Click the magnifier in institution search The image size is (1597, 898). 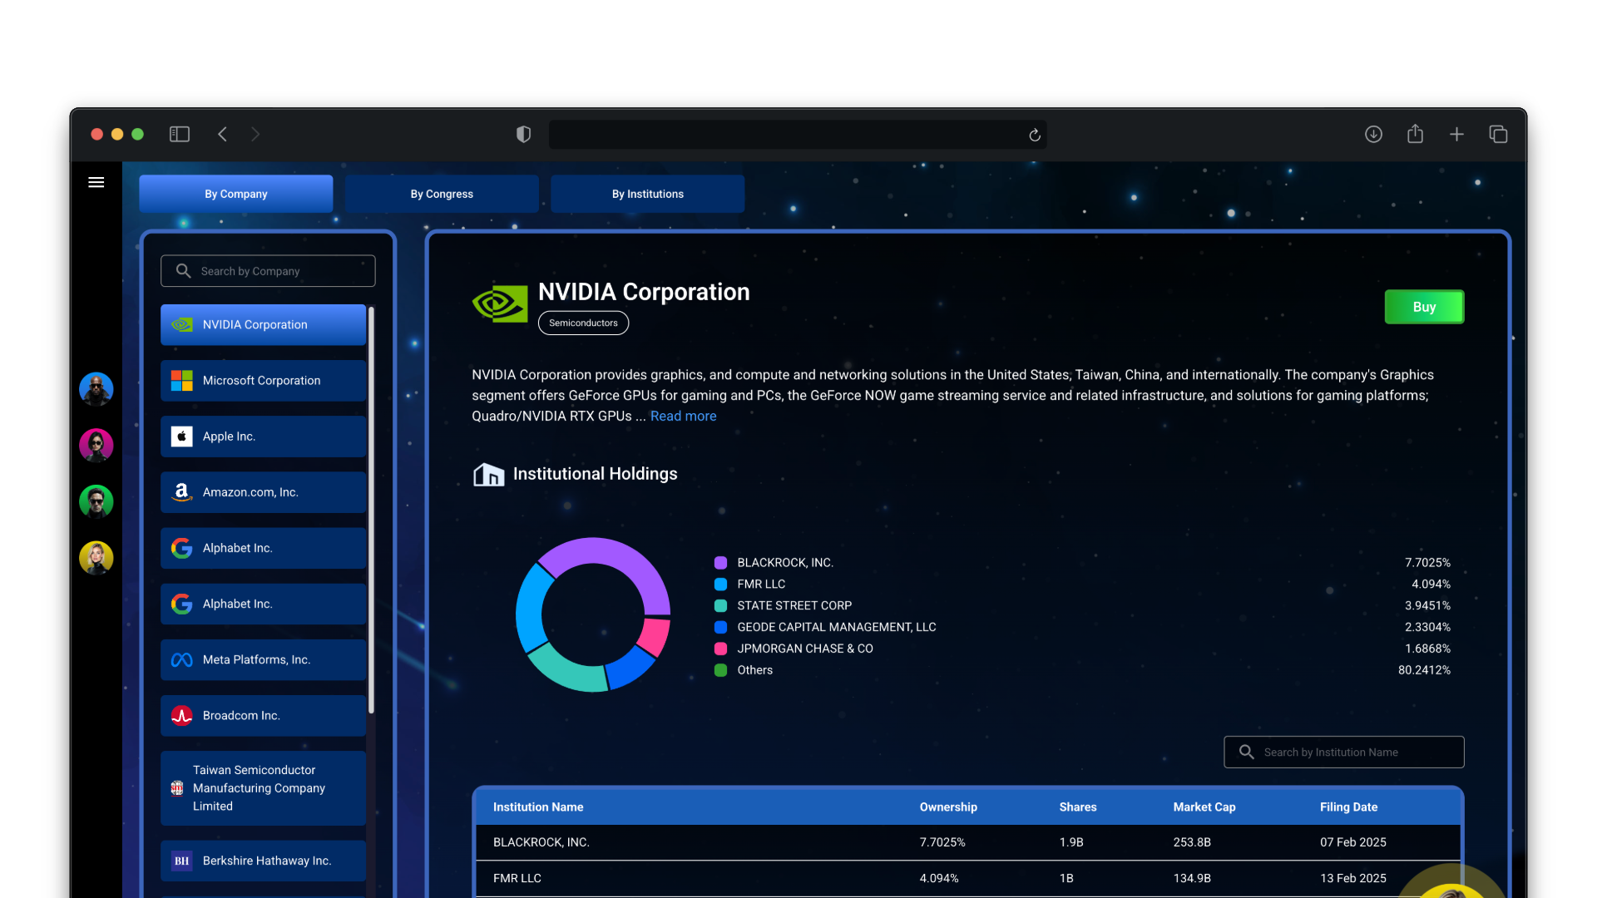point(1246,752)
